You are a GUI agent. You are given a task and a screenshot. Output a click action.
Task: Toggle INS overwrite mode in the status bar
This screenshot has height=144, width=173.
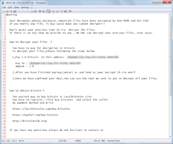103,141
